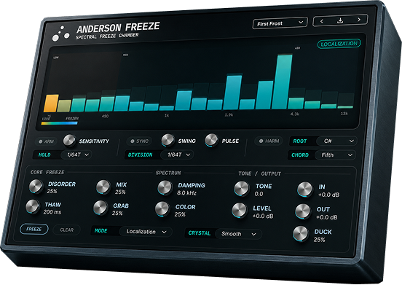
Task: Click the COLOR knob
Action: (162, 208)
